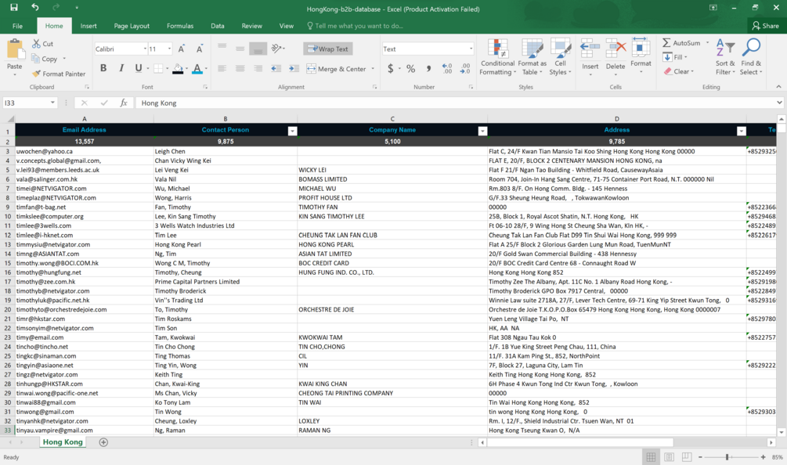The image size is (787, 465).
Task: Click the Save icon in title bar
Action: (x=14, y=8)
